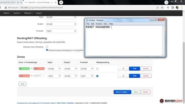Click the share page icon in address bar
185x104 pixels.
157,8
